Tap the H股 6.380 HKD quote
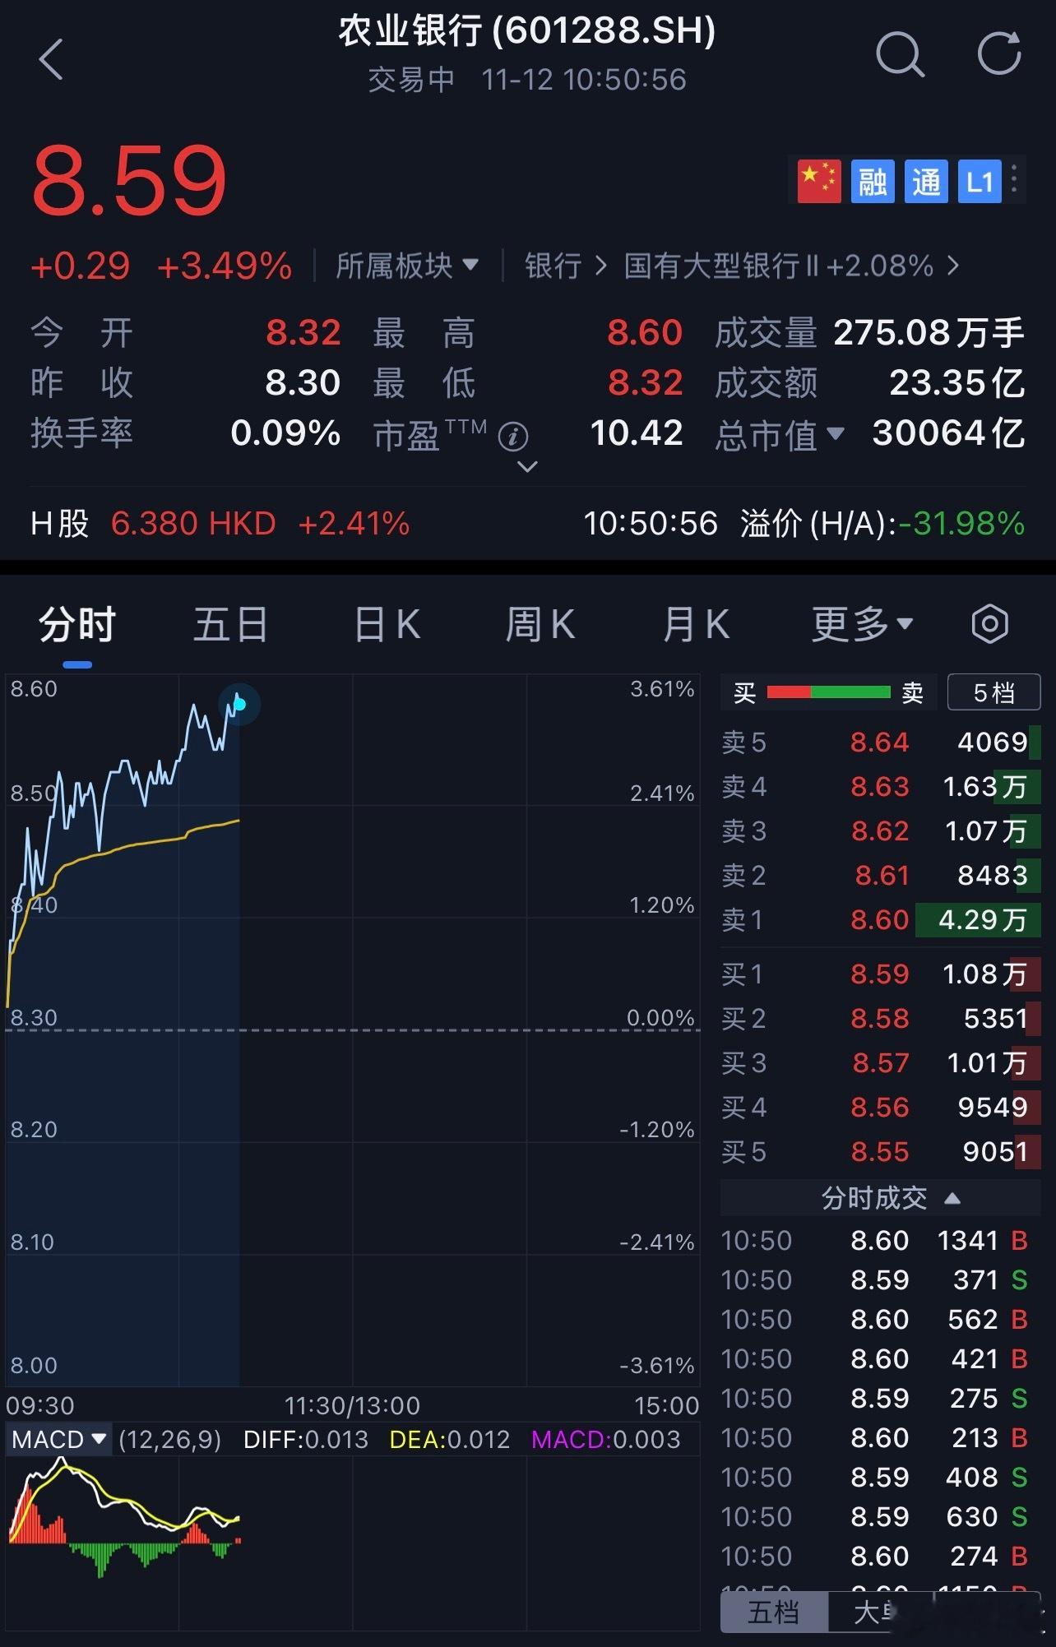This screenshot has width=1056, height=1647. [x=220, y=524]
